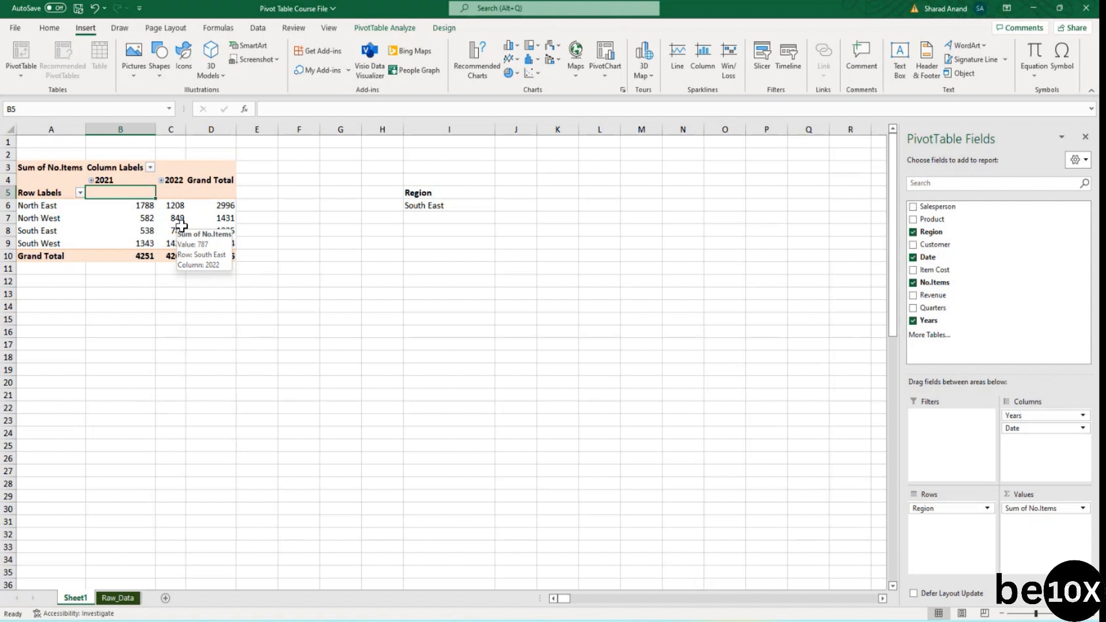Insert a PivotTable from the ribbon

[21, 59]
